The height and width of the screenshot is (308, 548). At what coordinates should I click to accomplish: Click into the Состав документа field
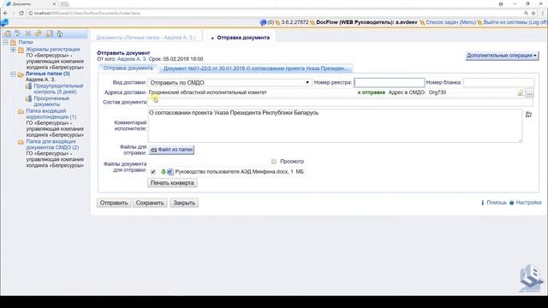click(341, 102)
